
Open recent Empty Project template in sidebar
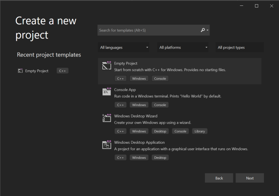pyautogui.click(x=37, y=71)
